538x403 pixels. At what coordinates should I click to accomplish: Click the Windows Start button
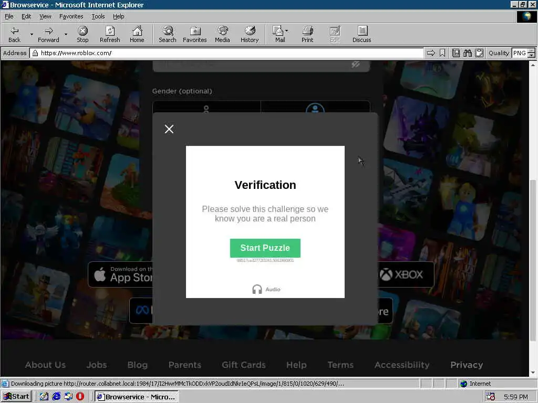pos(16,397)
